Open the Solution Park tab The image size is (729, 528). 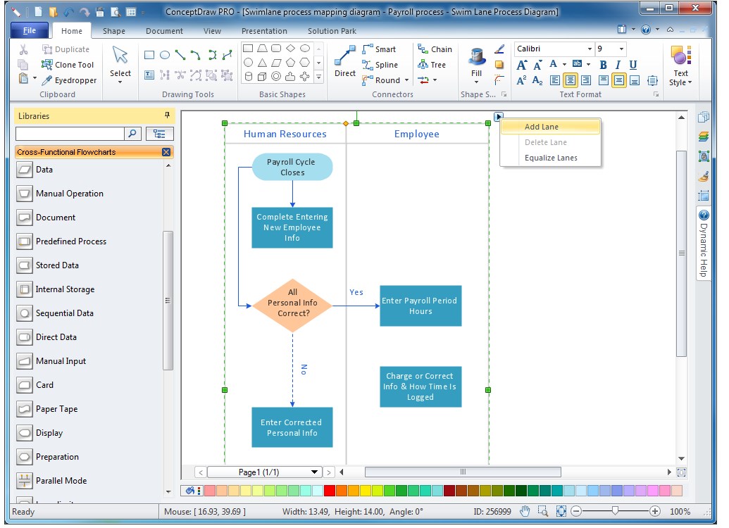[332, 31]
